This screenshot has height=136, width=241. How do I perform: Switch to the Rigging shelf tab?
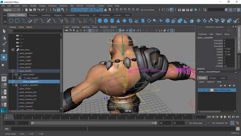click(58, 15)
